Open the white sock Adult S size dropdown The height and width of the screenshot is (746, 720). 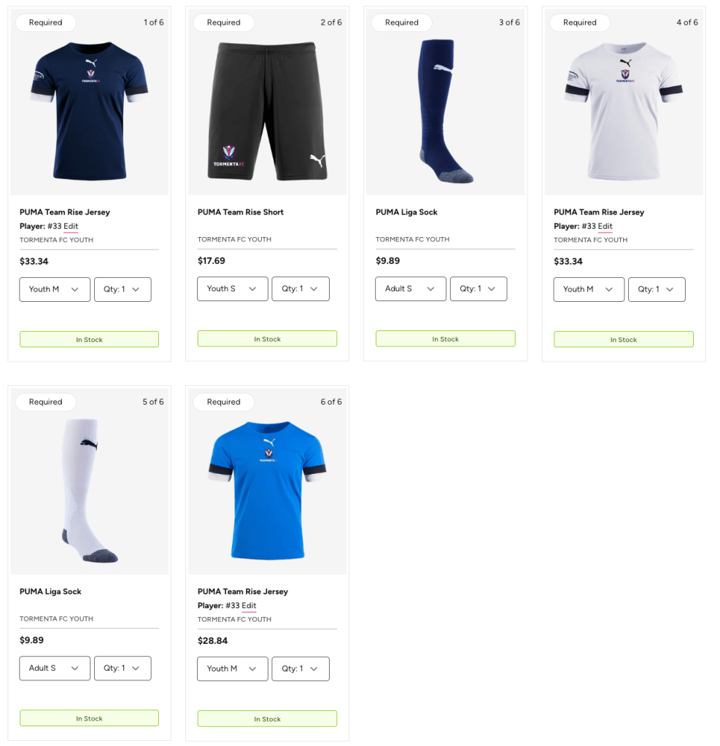(55, 669)
